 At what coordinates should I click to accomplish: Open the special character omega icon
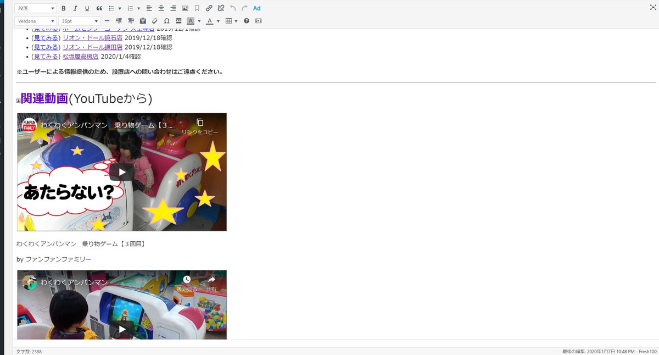(x=166, y=21)
